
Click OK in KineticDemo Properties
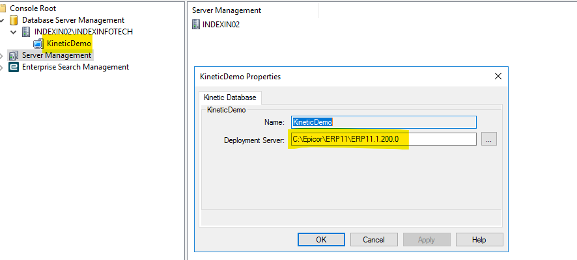pos(321,240)
